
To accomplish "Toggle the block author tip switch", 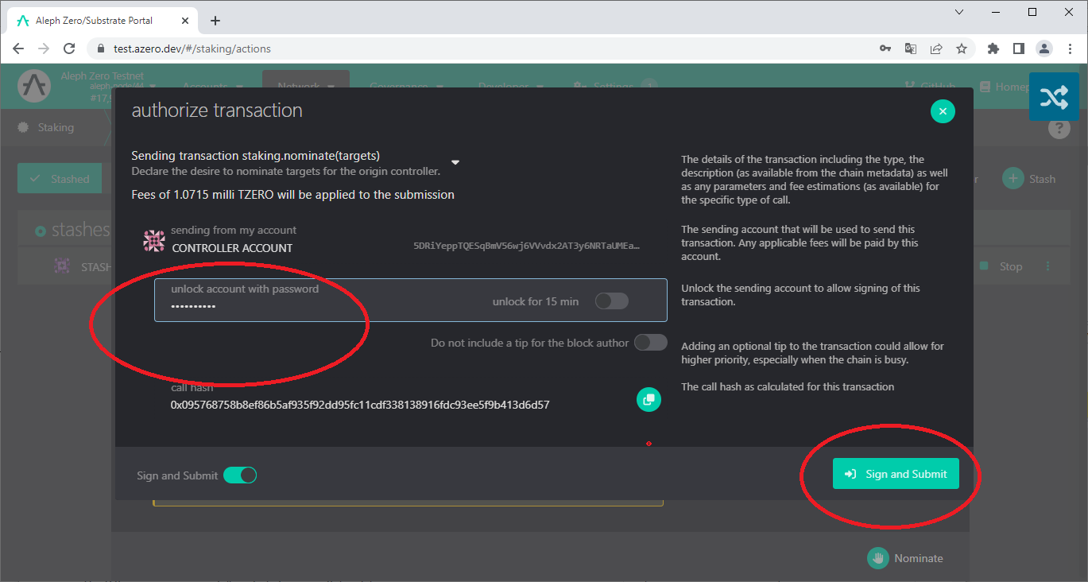I will point(651,343).
